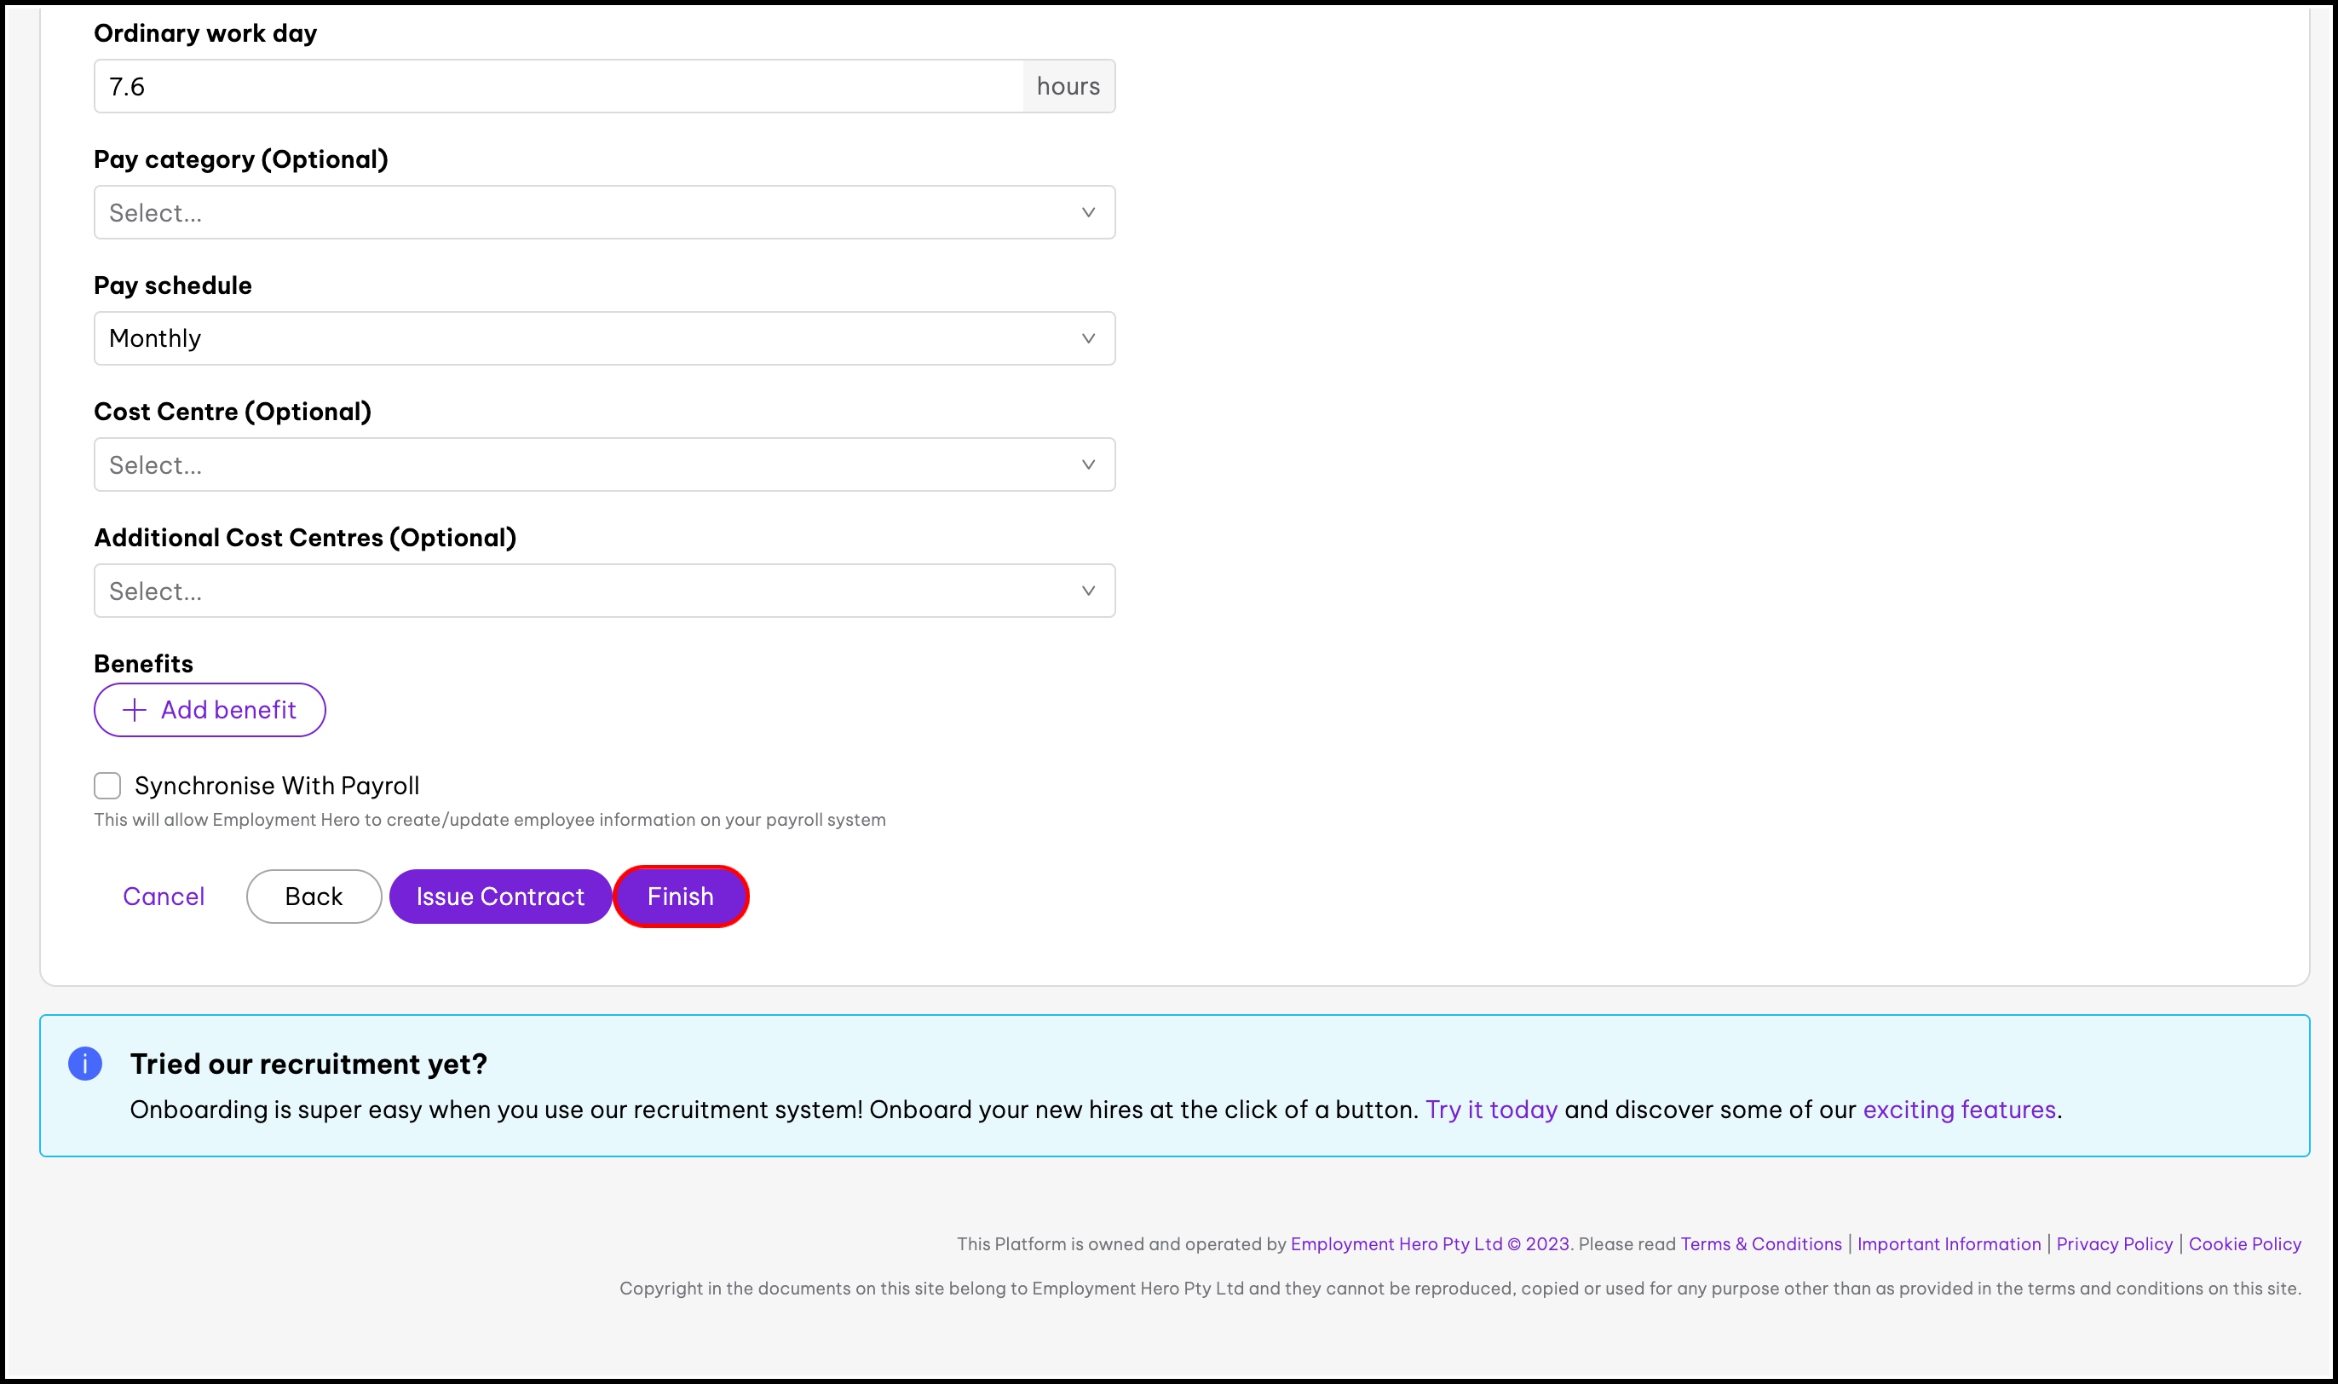Click the Add benefit button
Image resolution: width=2338 pixels, height=1384 pixels.
click(x=210, y=710)
